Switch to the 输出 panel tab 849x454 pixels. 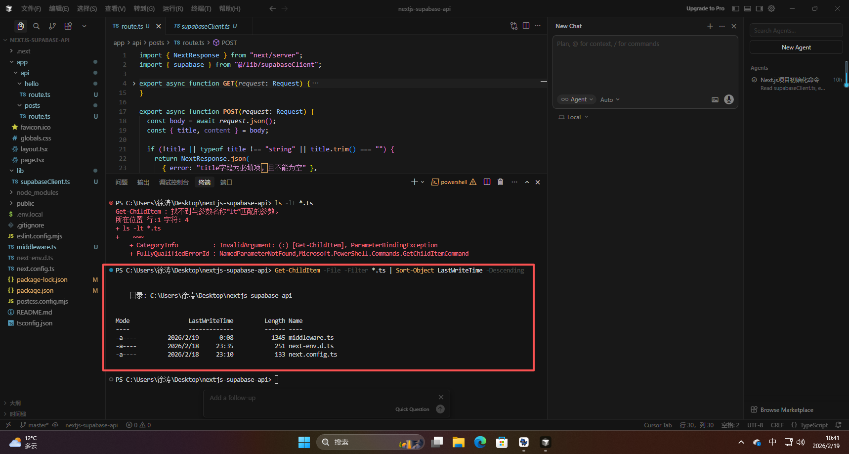point(143,182)
